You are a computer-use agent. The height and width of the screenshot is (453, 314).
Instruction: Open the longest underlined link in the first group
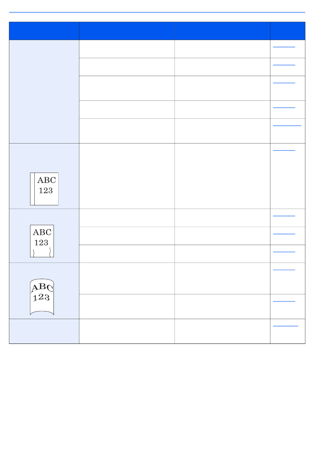287,125
